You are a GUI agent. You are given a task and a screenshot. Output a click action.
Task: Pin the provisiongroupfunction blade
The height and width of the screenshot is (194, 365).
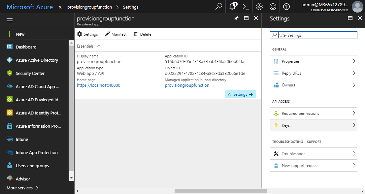pos(236,18)
